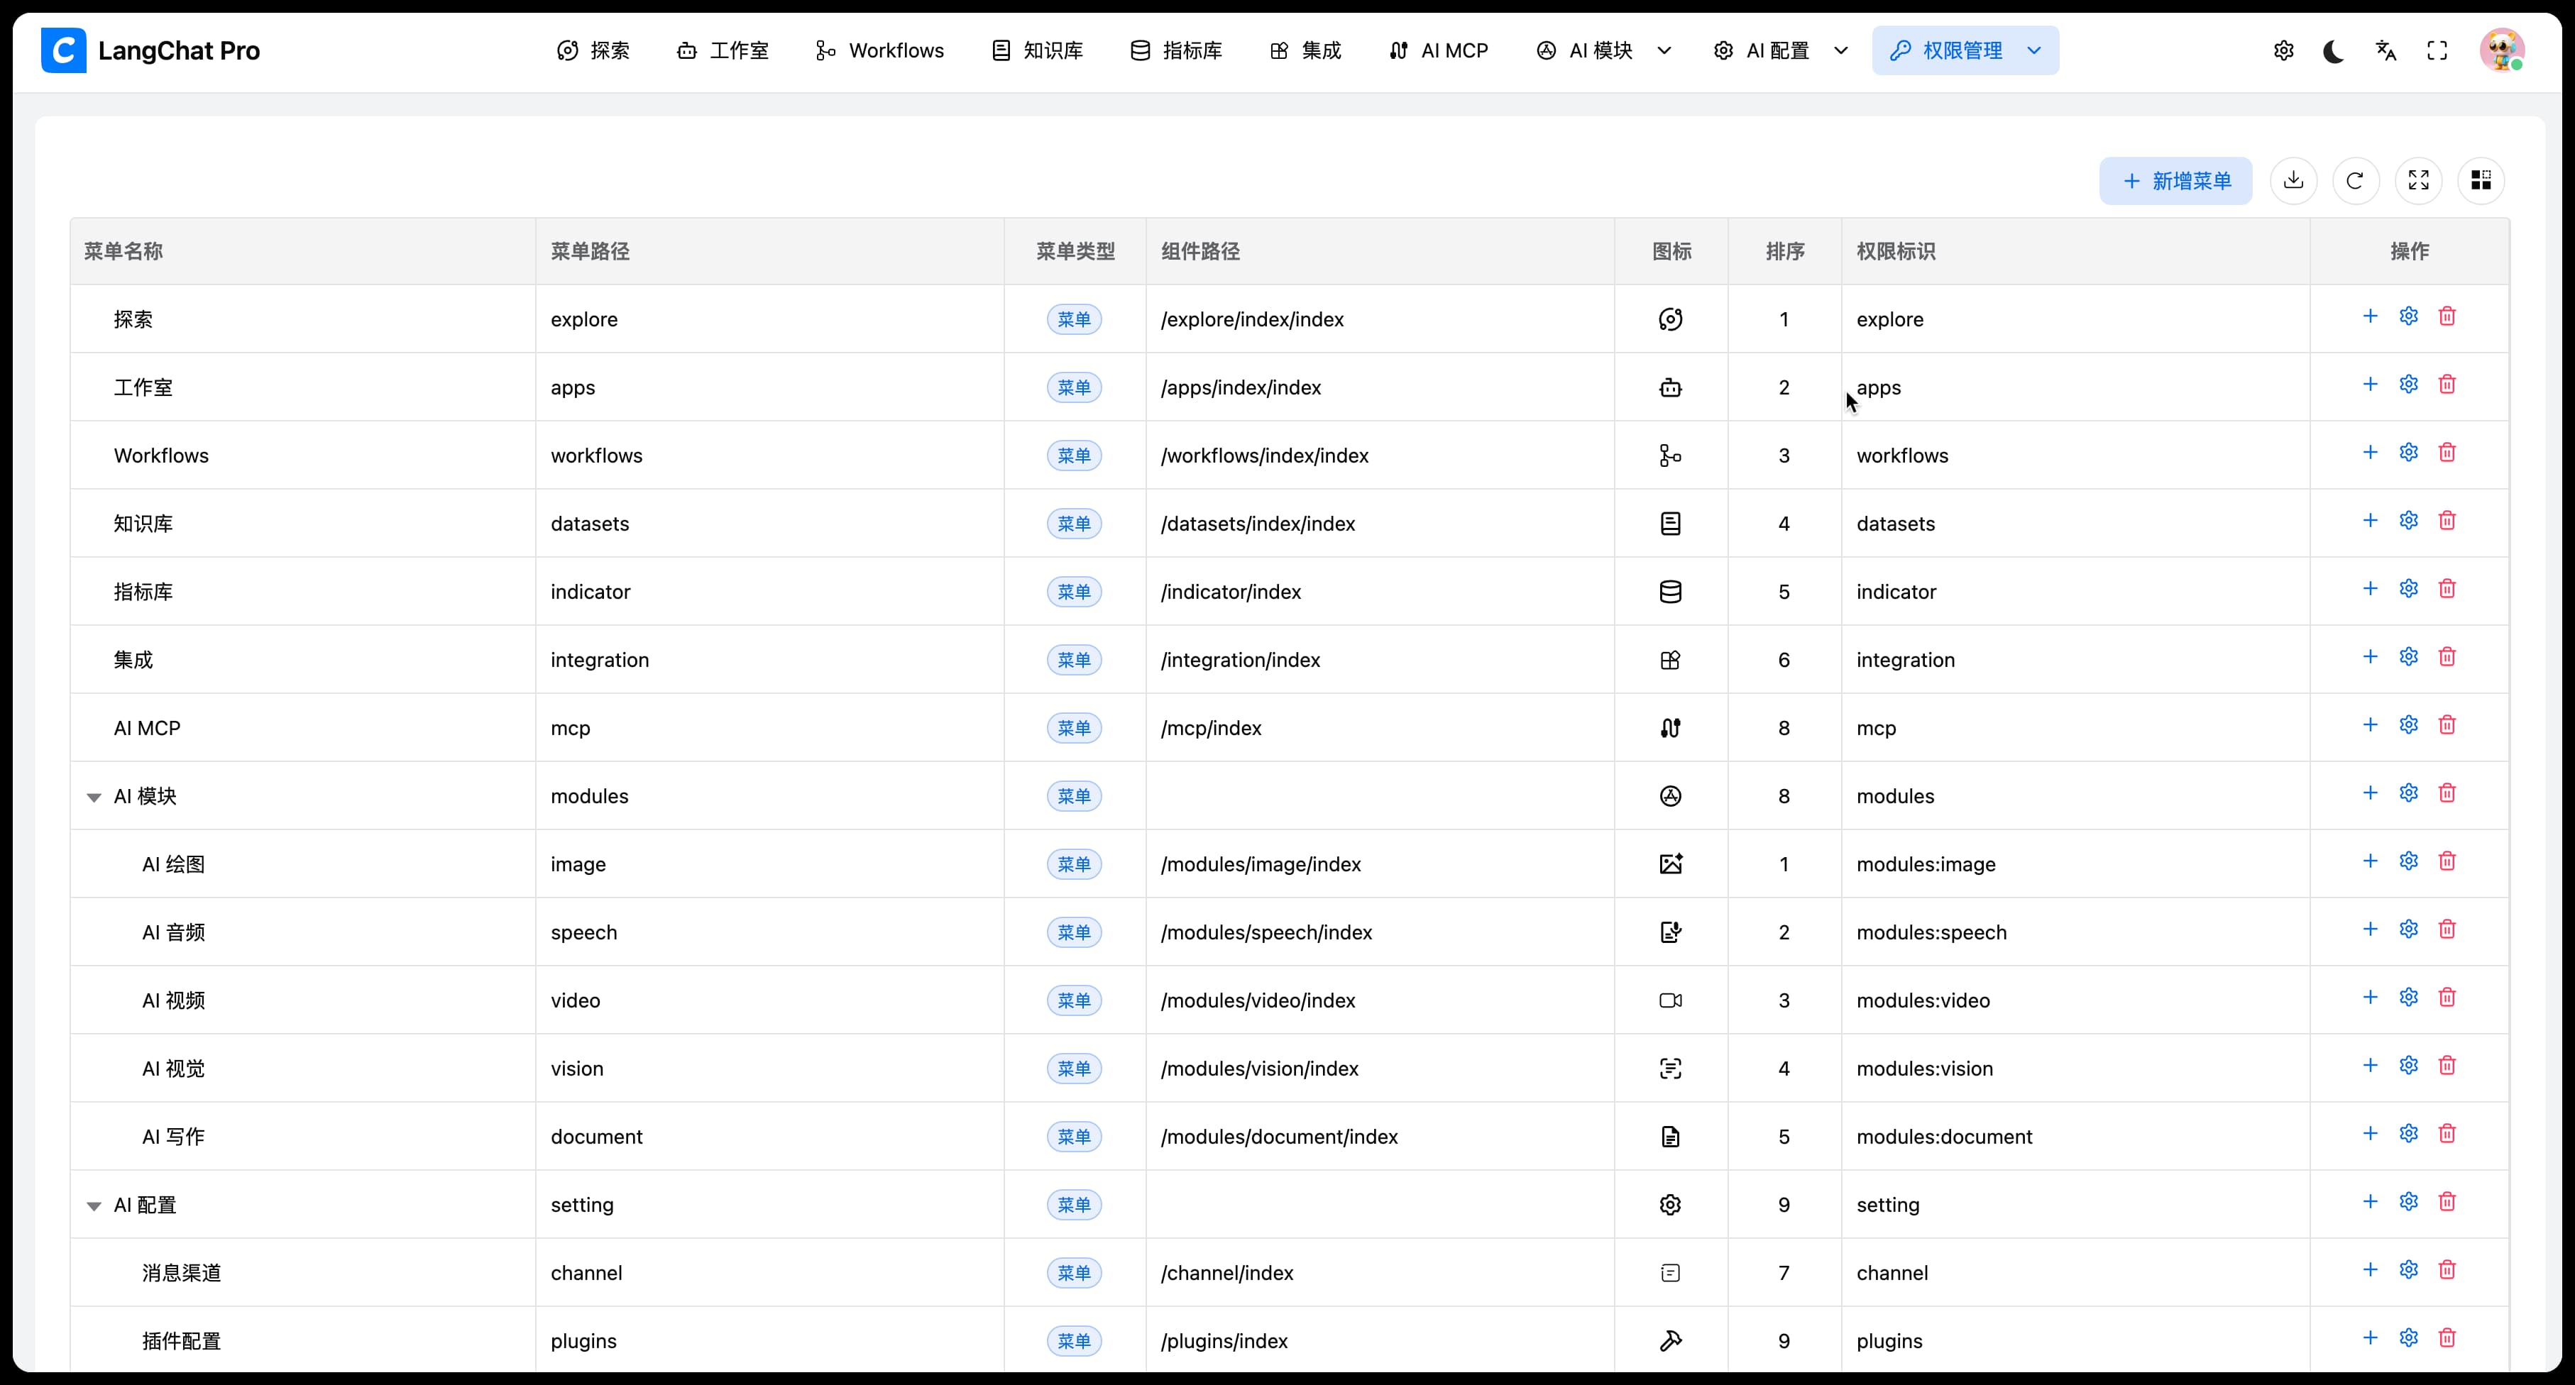The image size is (2575, 1385).
Task: Open the column settings grid icon
Action: (2481, 181)
